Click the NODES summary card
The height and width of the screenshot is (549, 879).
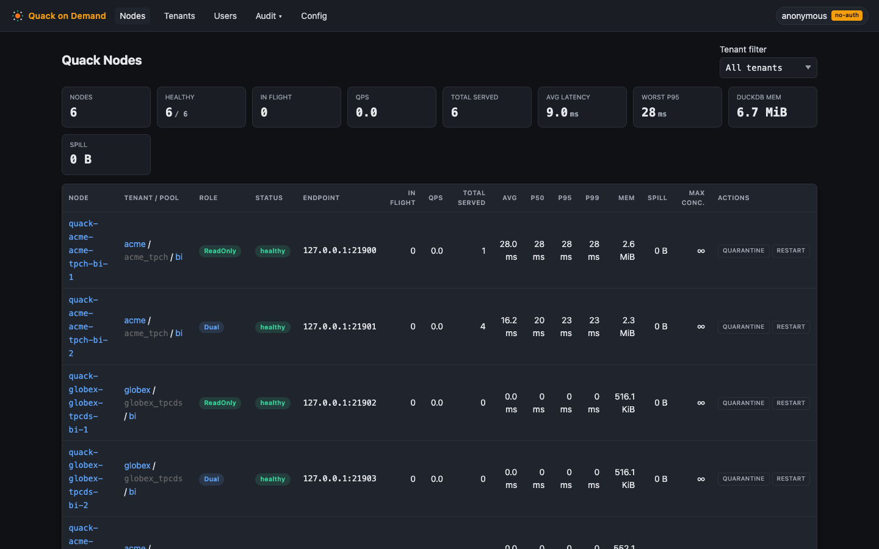[106, 107]
